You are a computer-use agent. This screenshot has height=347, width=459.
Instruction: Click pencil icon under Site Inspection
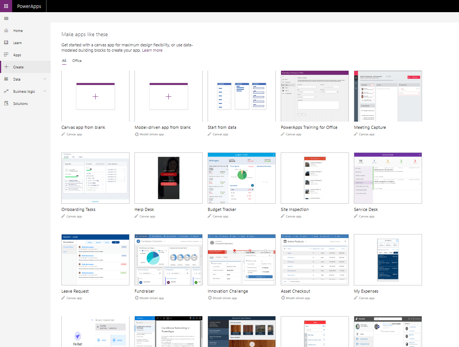coord(283,216)
